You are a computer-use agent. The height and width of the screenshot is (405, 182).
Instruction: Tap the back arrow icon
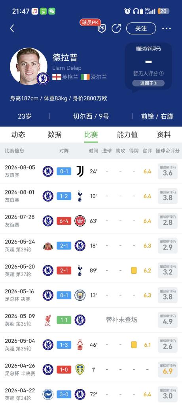pyautogui.click(x=12, y=29)
